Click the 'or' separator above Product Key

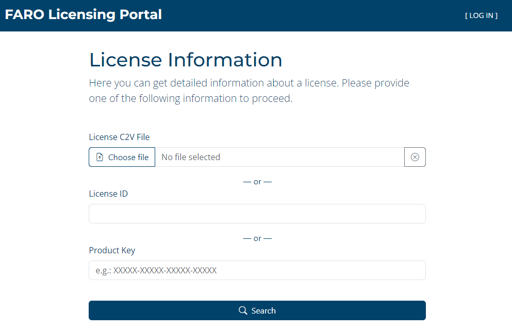257,238
